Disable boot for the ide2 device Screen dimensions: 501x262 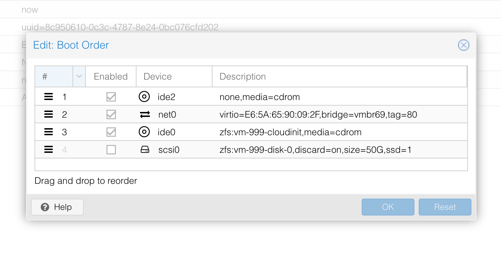[x=111, y=96]
